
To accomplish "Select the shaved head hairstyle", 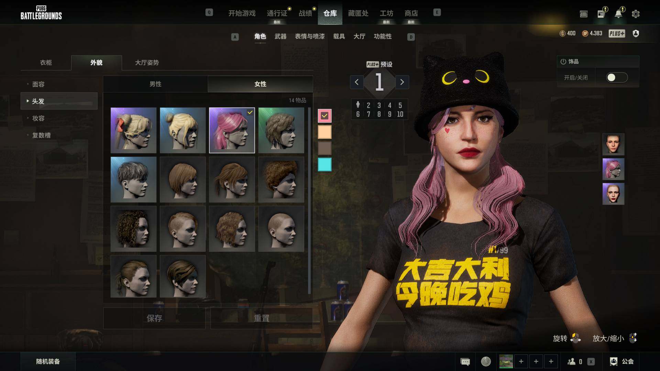I will (x=281, y=228).
